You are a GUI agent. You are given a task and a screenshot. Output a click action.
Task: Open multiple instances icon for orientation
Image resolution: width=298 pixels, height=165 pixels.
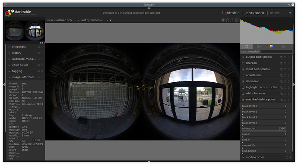[x=282, y=75]
